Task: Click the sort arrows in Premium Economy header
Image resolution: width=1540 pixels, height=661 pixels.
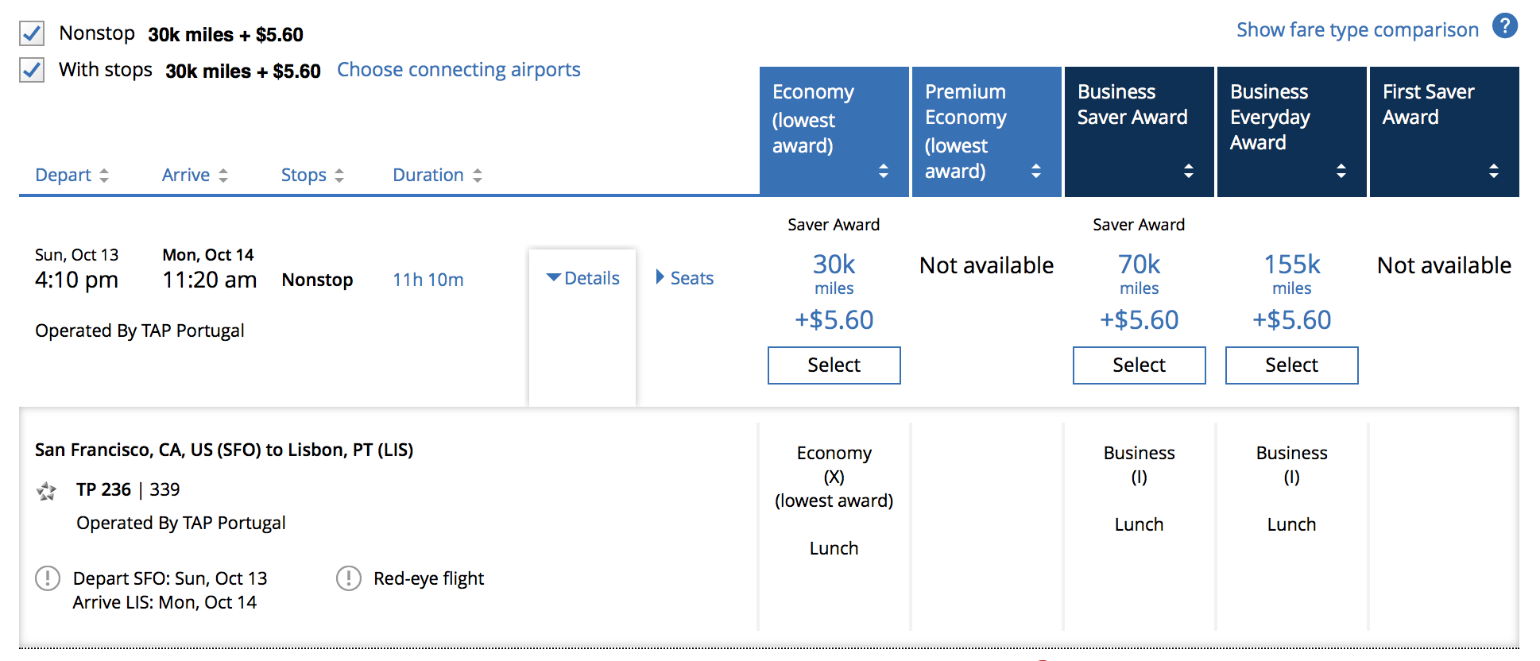Action: click(x=1035, y=171)
